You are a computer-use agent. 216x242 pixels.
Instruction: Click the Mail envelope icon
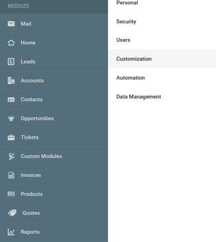click(x=11, y=24)
